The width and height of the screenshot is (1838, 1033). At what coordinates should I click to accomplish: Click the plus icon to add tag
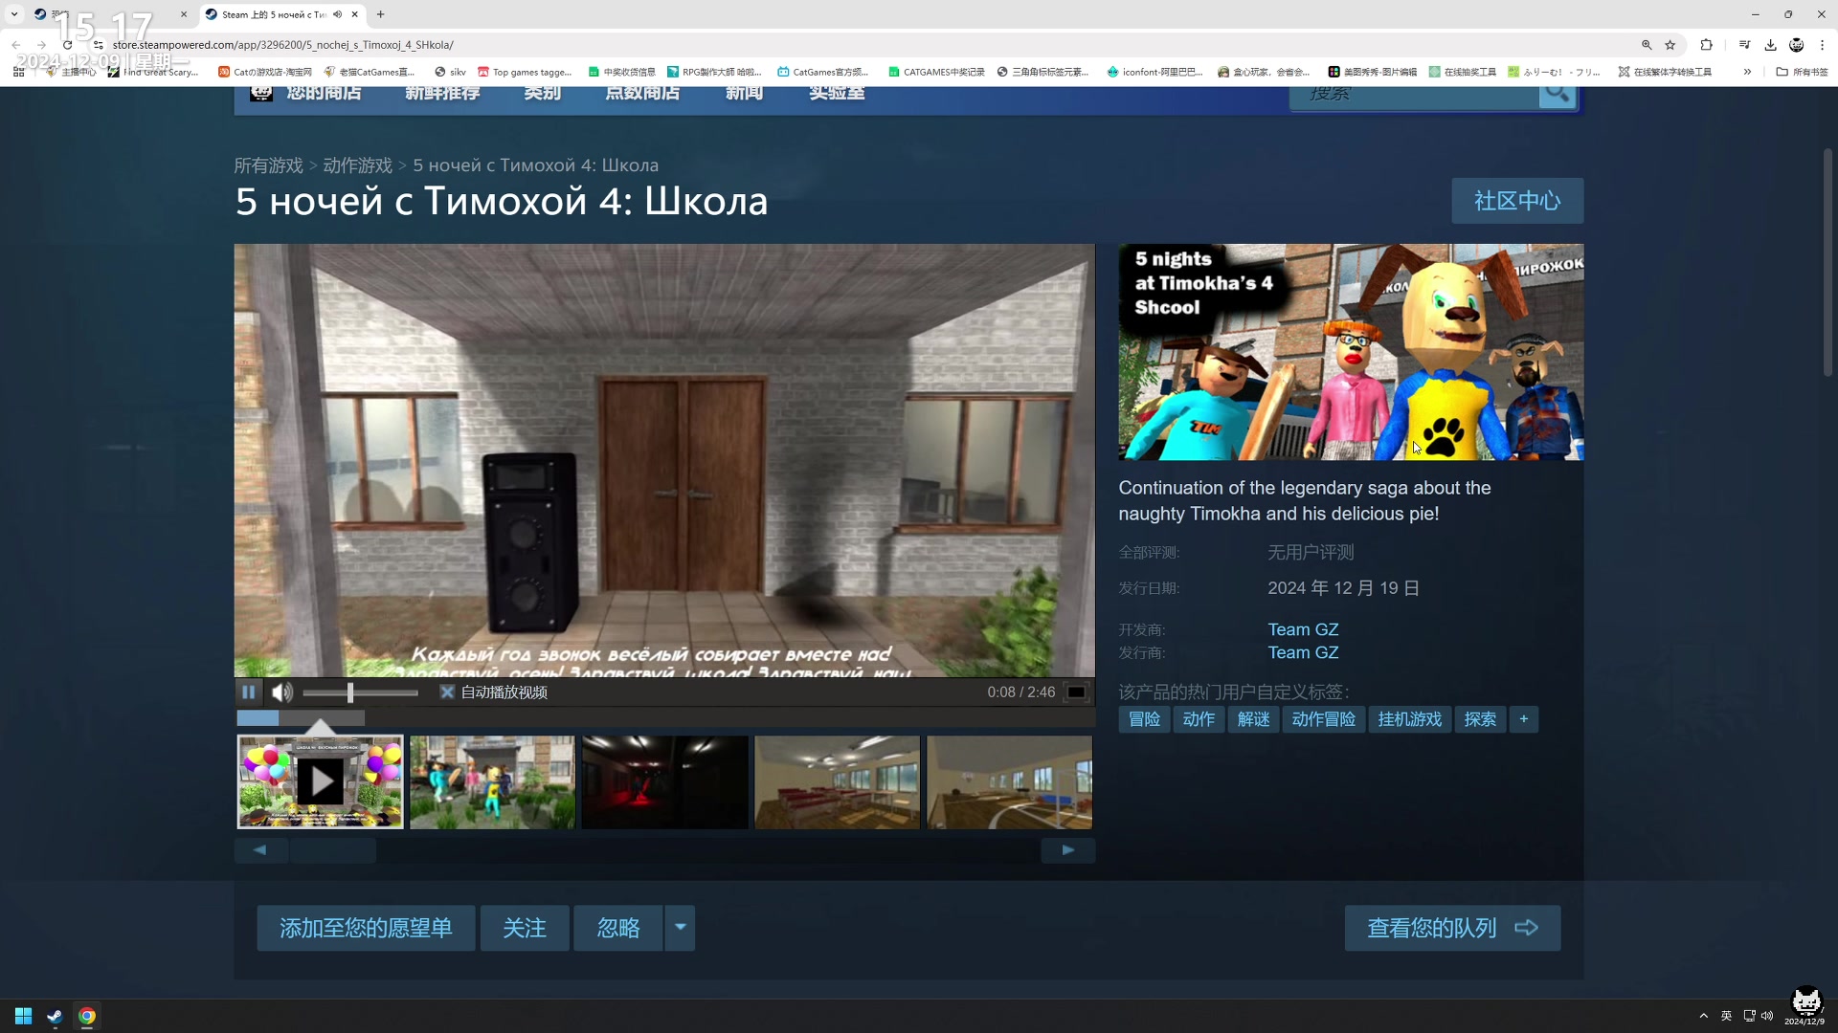tap(1523, 719)
